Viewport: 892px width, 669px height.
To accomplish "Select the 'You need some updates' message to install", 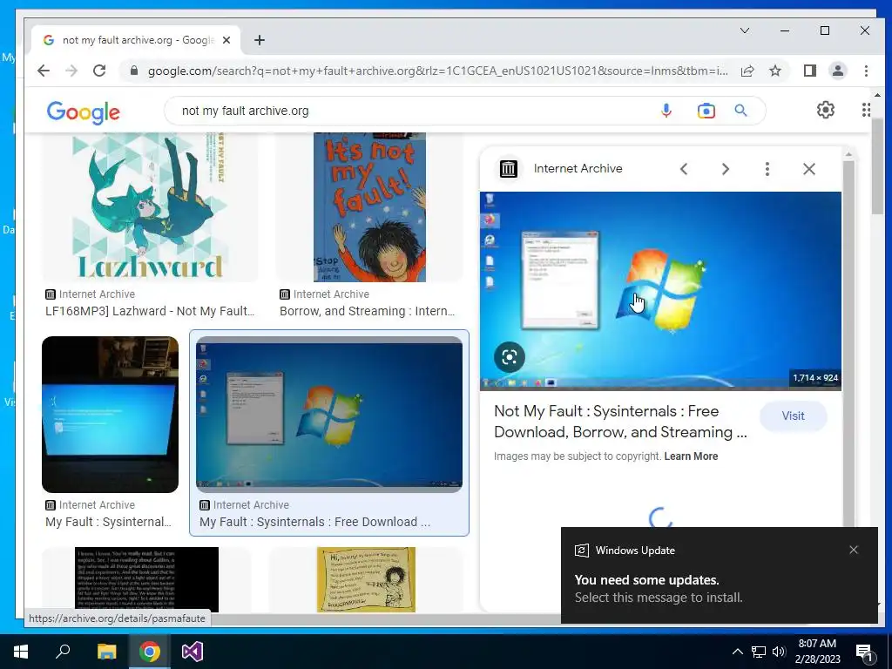I will click(659, 588).
